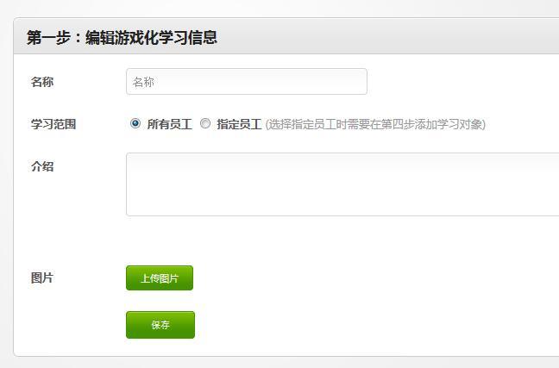This screenshot has height=368, width=559.
Task: Click the gray page background above the panel
Action: 279,8
